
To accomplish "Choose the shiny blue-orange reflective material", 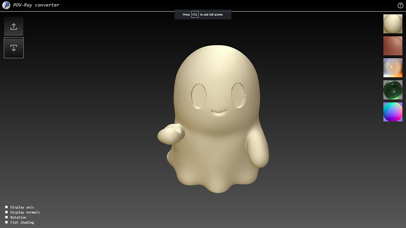I will point(392,68).
